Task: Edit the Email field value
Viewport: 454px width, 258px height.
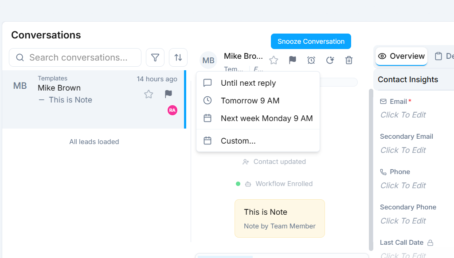Action: (x=403, y=115)
